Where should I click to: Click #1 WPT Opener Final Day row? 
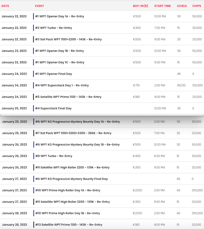point(54,74)
